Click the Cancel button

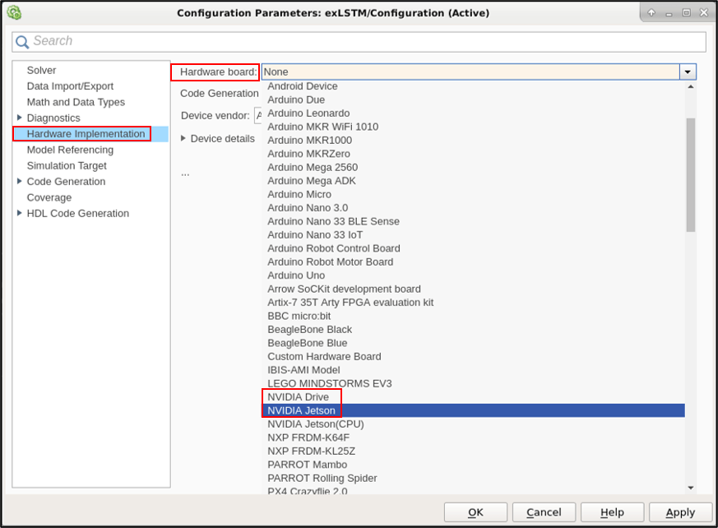[x=544, y=512]
